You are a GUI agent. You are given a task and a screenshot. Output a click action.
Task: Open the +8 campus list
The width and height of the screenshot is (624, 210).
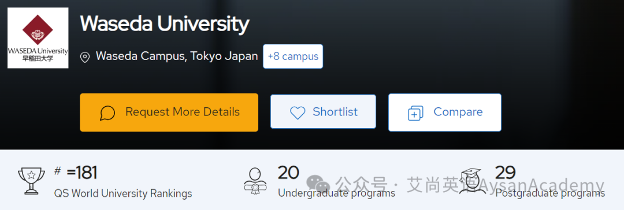293,57
